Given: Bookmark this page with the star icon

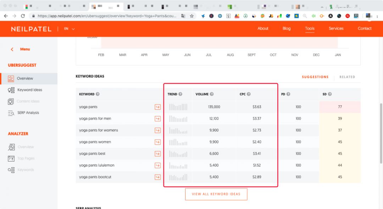Looking at the screenshot, I should pyautogui.click(x=192, y=16).
